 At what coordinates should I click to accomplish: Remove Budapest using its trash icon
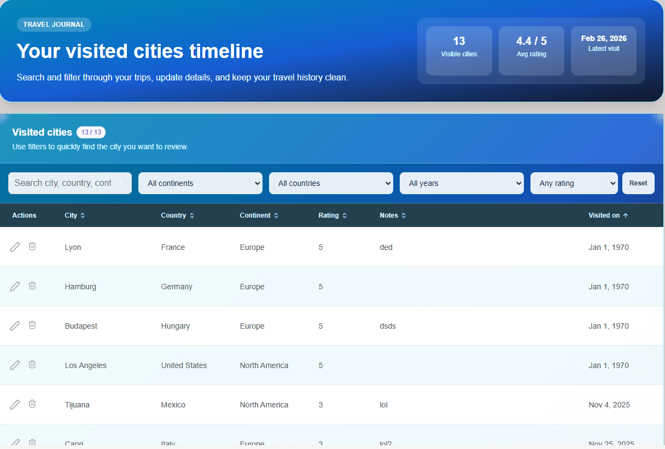coord(32,325)
